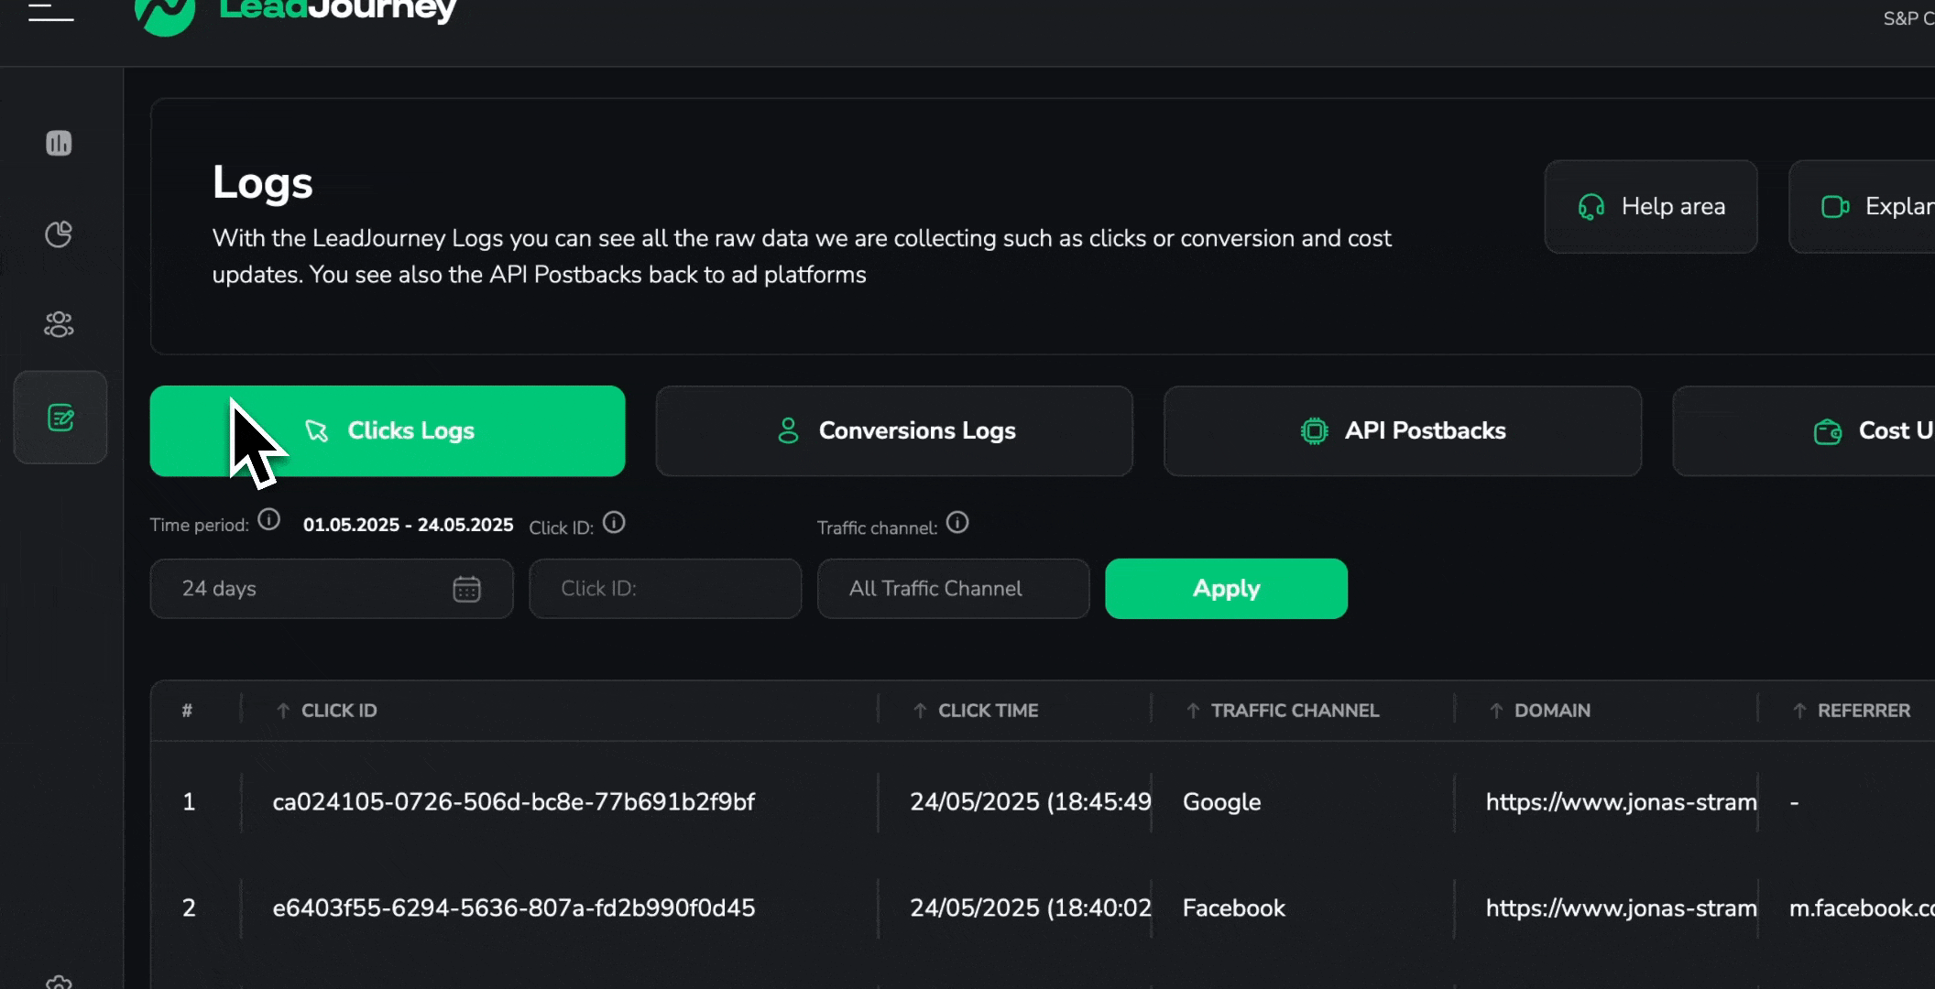
Task: Click the headset icon in Help area
Action: [x=1591, y=207]
